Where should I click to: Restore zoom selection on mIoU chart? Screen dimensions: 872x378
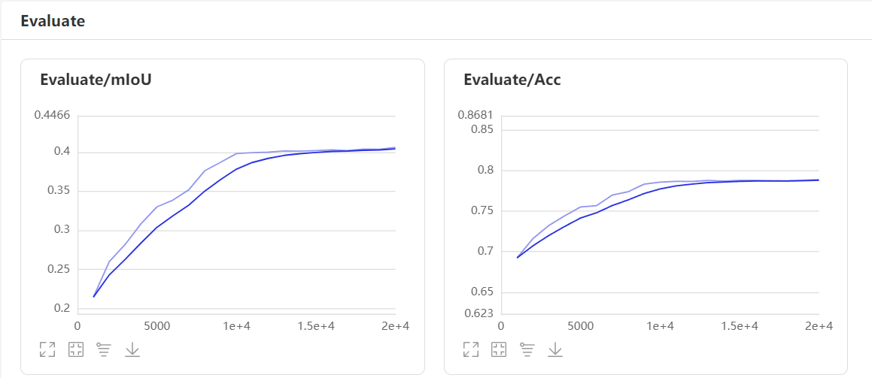(x=75, y=349)
